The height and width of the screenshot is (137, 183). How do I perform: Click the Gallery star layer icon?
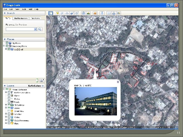(12, 117)
